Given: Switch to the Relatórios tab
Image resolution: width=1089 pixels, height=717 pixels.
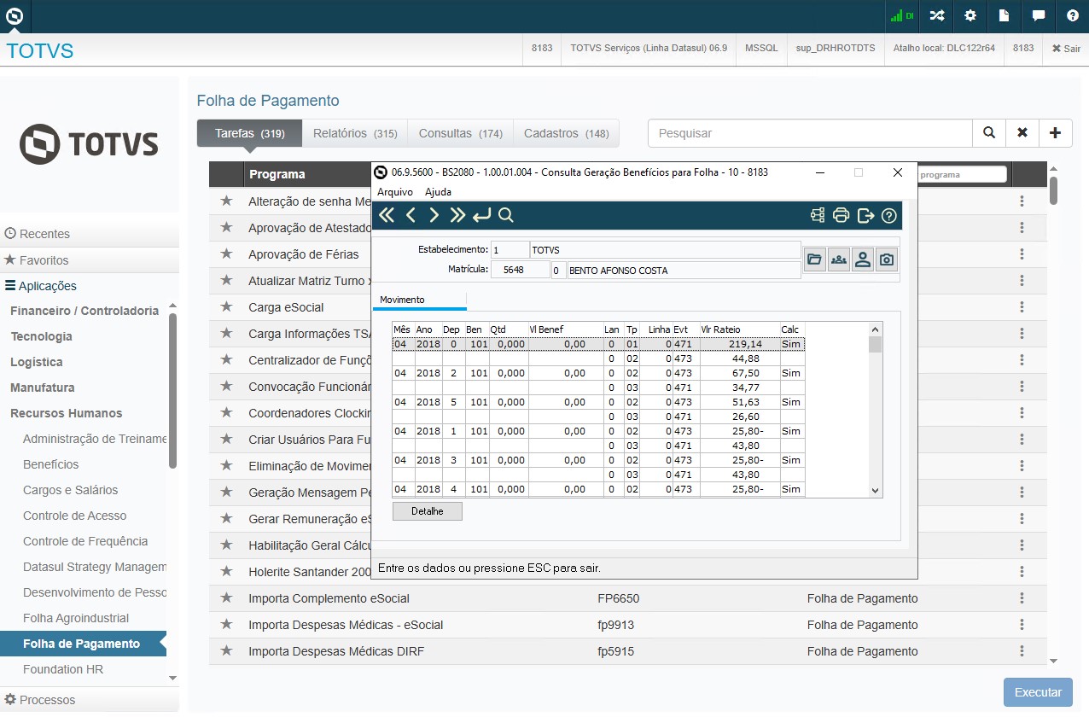Looking at the screenshot, I should [355, 133].
